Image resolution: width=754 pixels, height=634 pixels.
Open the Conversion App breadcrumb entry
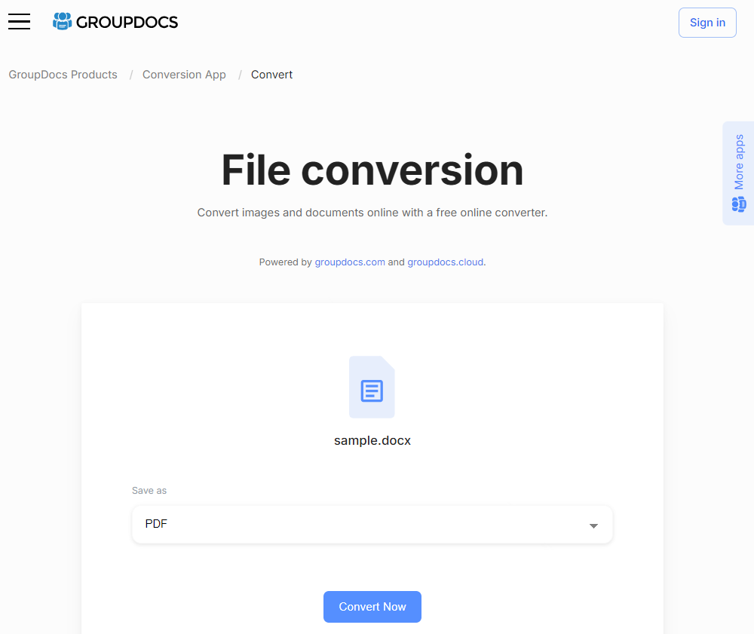tap(184, 75)
